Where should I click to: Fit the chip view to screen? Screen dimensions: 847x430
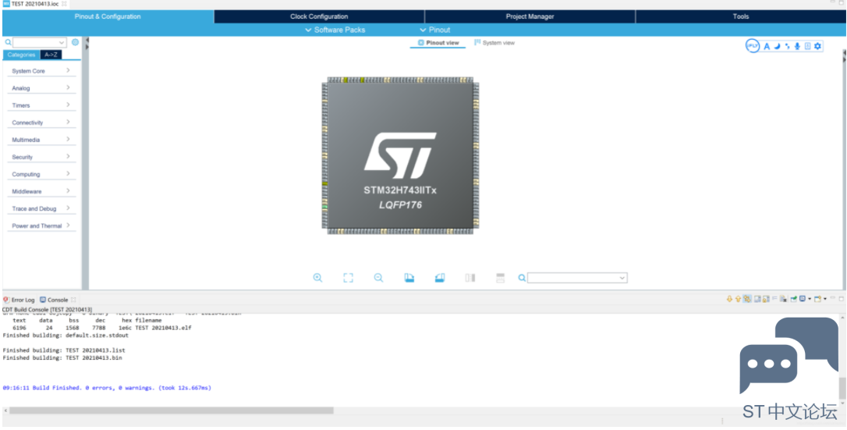coord(348,278)
